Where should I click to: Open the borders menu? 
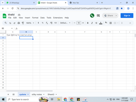pyautogui.click(x=110, y=23)
